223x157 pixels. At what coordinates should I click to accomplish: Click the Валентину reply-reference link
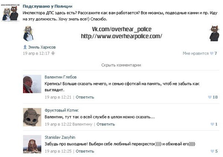coord(83,124)
